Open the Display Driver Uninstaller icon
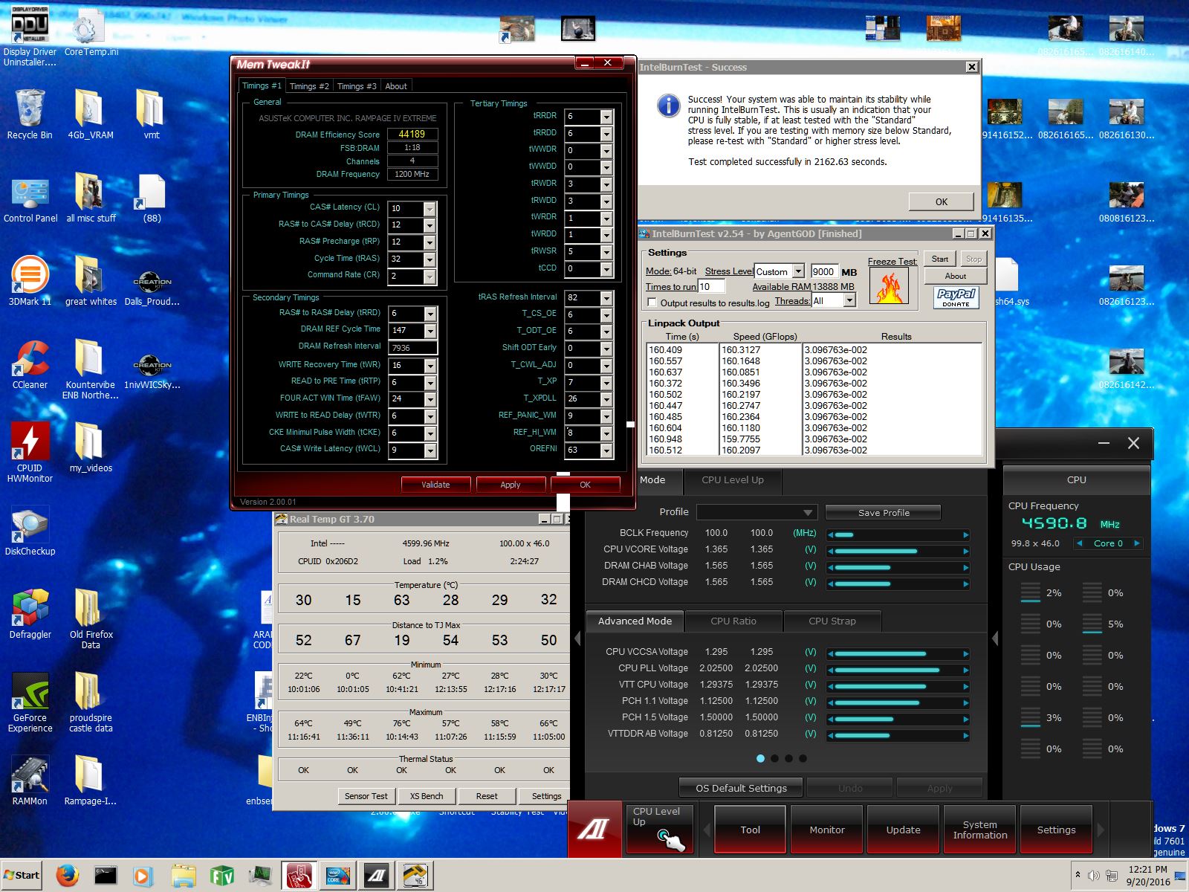Viewport: 1189px width, 892px height. [30, 36]
